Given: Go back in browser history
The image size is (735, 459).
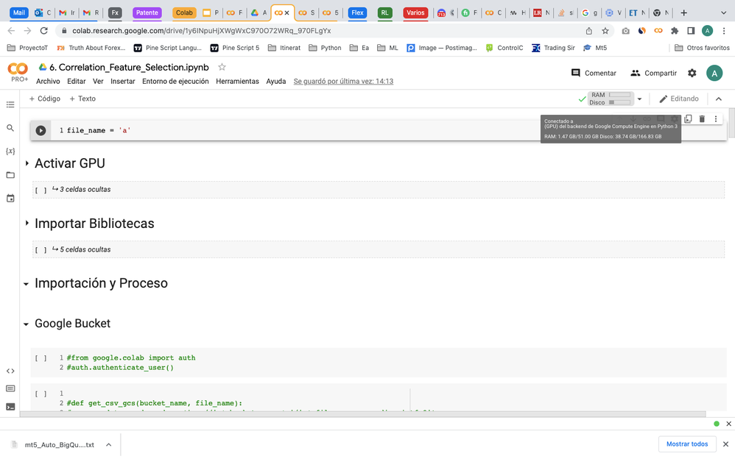Looking at the screenshot, I should tap(11, 31).
